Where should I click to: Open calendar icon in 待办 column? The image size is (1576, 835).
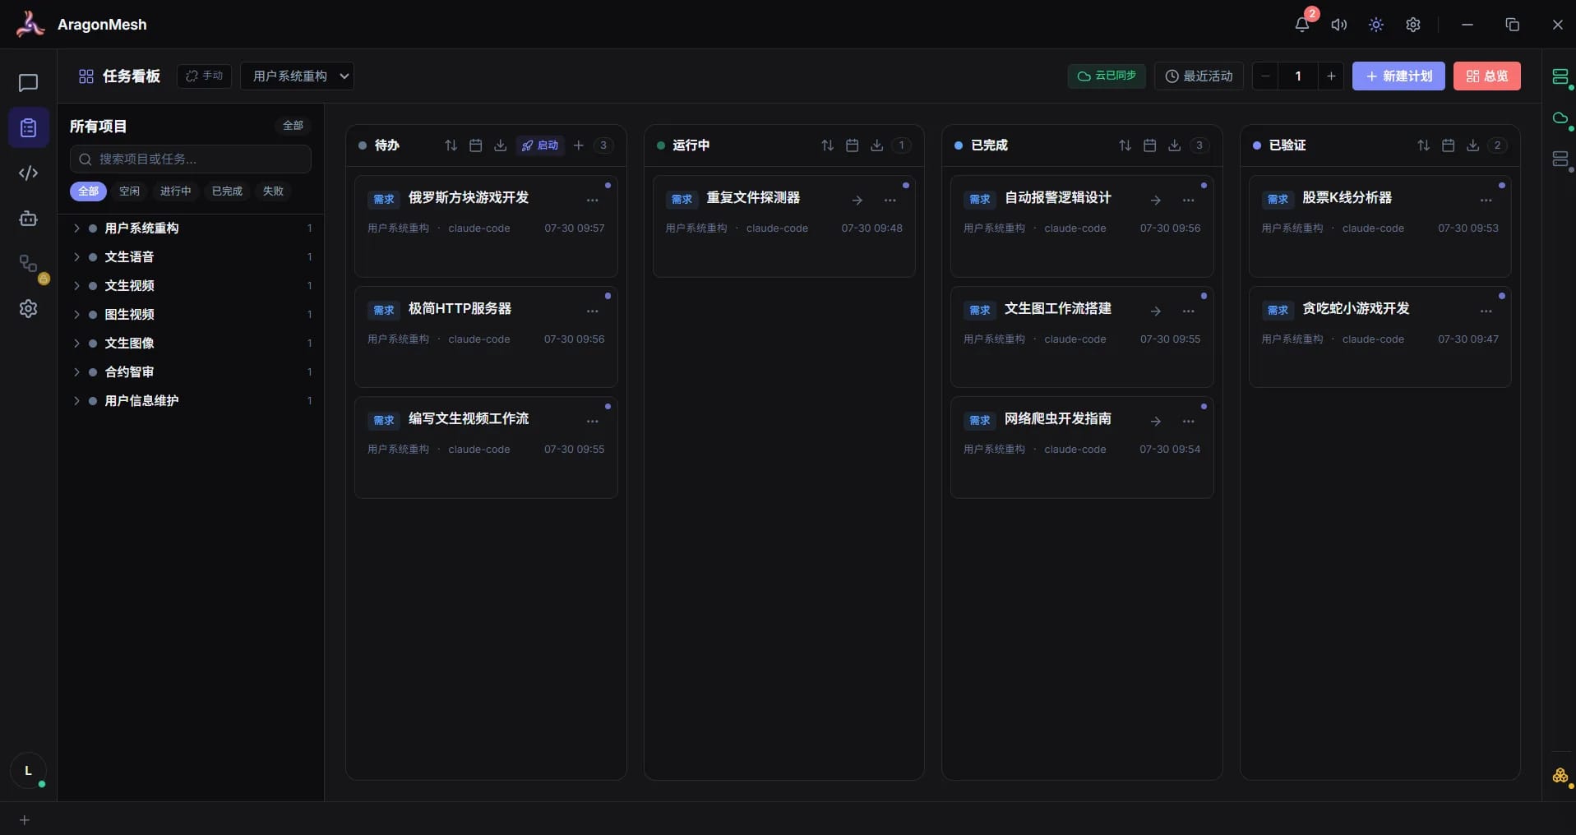[x=475, y=145]
